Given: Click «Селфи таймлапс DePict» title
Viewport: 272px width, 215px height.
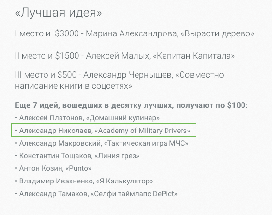Looking at the screenshot, I should click(134, 194).
